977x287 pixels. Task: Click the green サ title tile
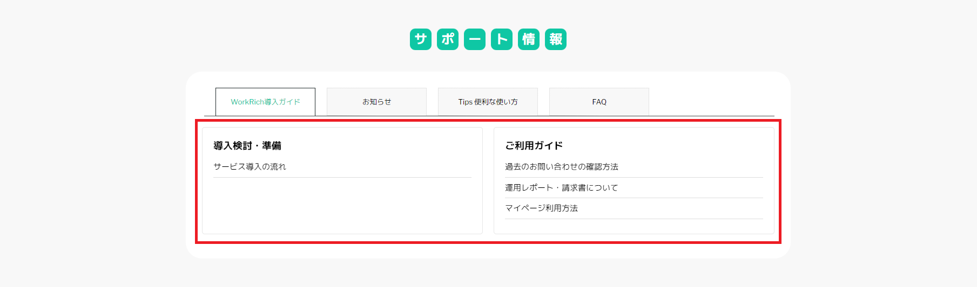(x=421, y=39)
